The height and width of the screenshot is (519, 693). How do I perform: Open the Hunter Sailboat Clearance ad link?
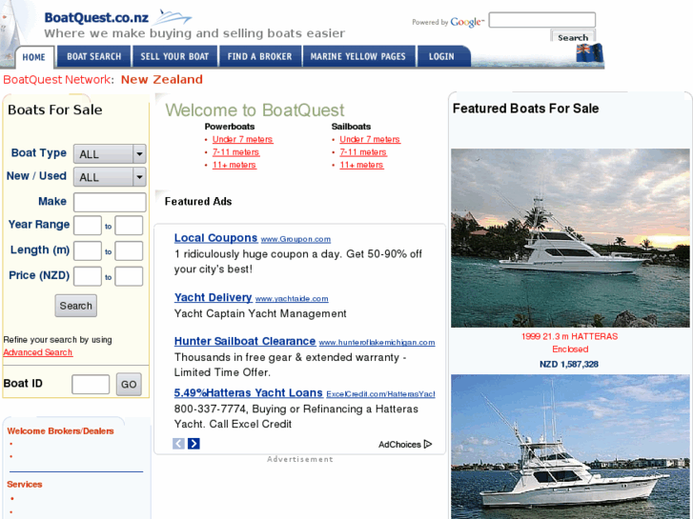tap(245, 341)
